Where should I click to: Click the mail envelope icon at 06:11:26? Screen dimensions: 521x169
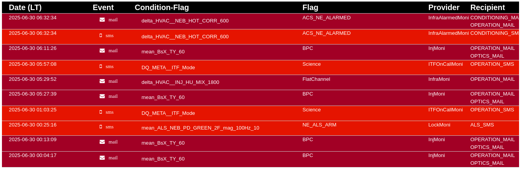(102, 51)
